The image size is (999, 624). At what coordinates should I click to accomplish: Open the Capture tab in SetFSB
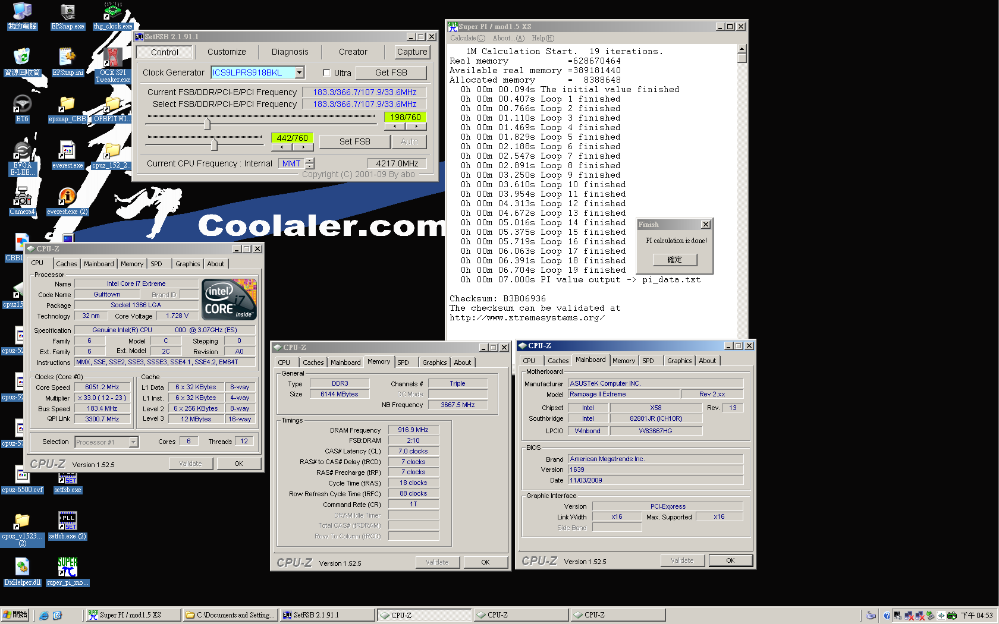point(412,52)
